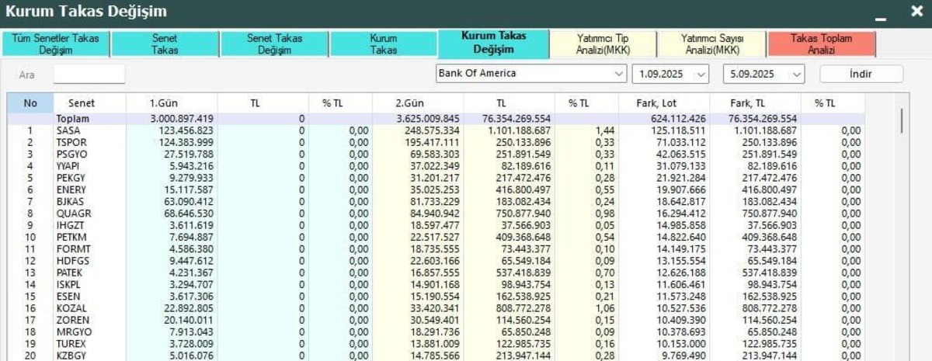This screenshot has height=361, width=932.
Task: Open the Tüm Senetler Takas Değişim tab
Action: [56, 44]
